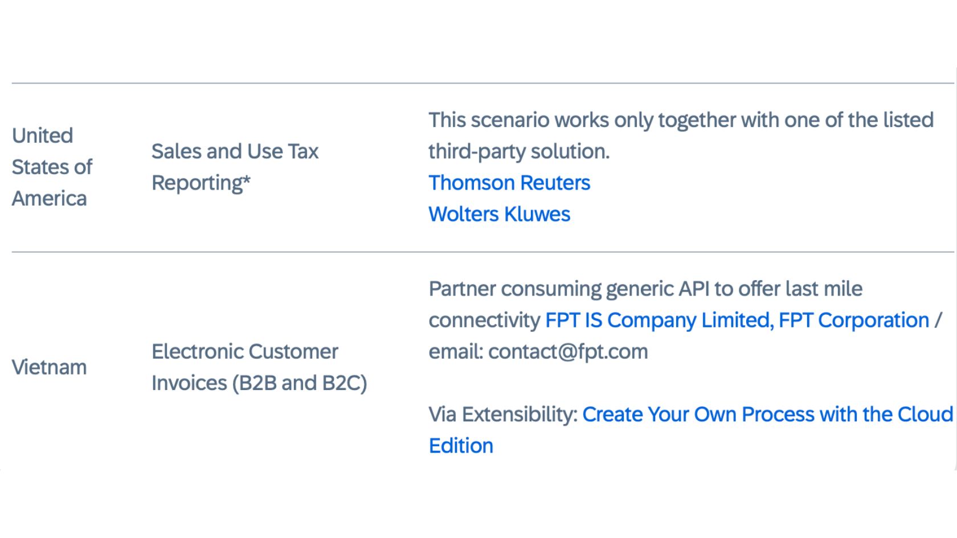This screenshot has width=957, height=538.
Task: Click the Via Extensibility label
Action: [503, 414]
